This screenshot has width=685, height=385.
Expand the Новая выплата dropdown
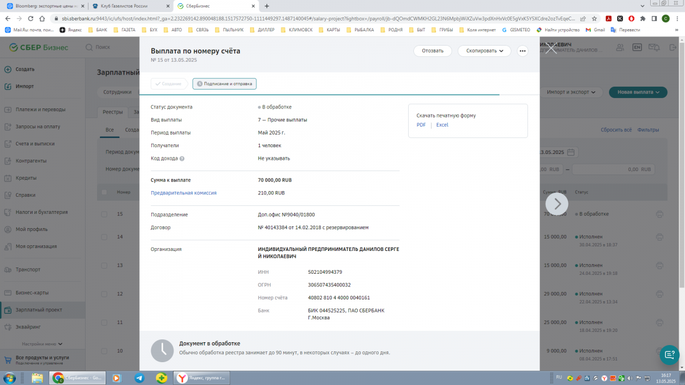(638, 92)
